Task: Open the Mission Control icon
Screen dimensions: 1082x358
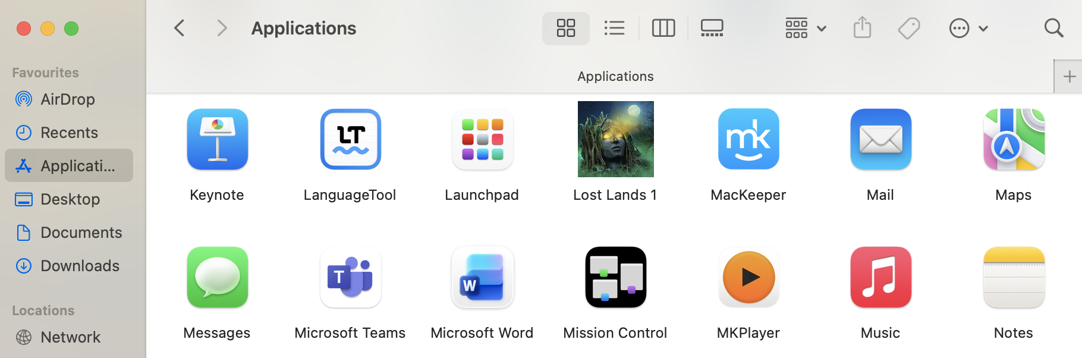Action: pos(616,277)
